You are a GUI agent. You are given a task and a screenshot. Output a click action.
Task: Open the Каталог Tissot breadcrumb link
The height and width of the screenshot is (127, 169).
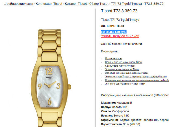point(76,4)
